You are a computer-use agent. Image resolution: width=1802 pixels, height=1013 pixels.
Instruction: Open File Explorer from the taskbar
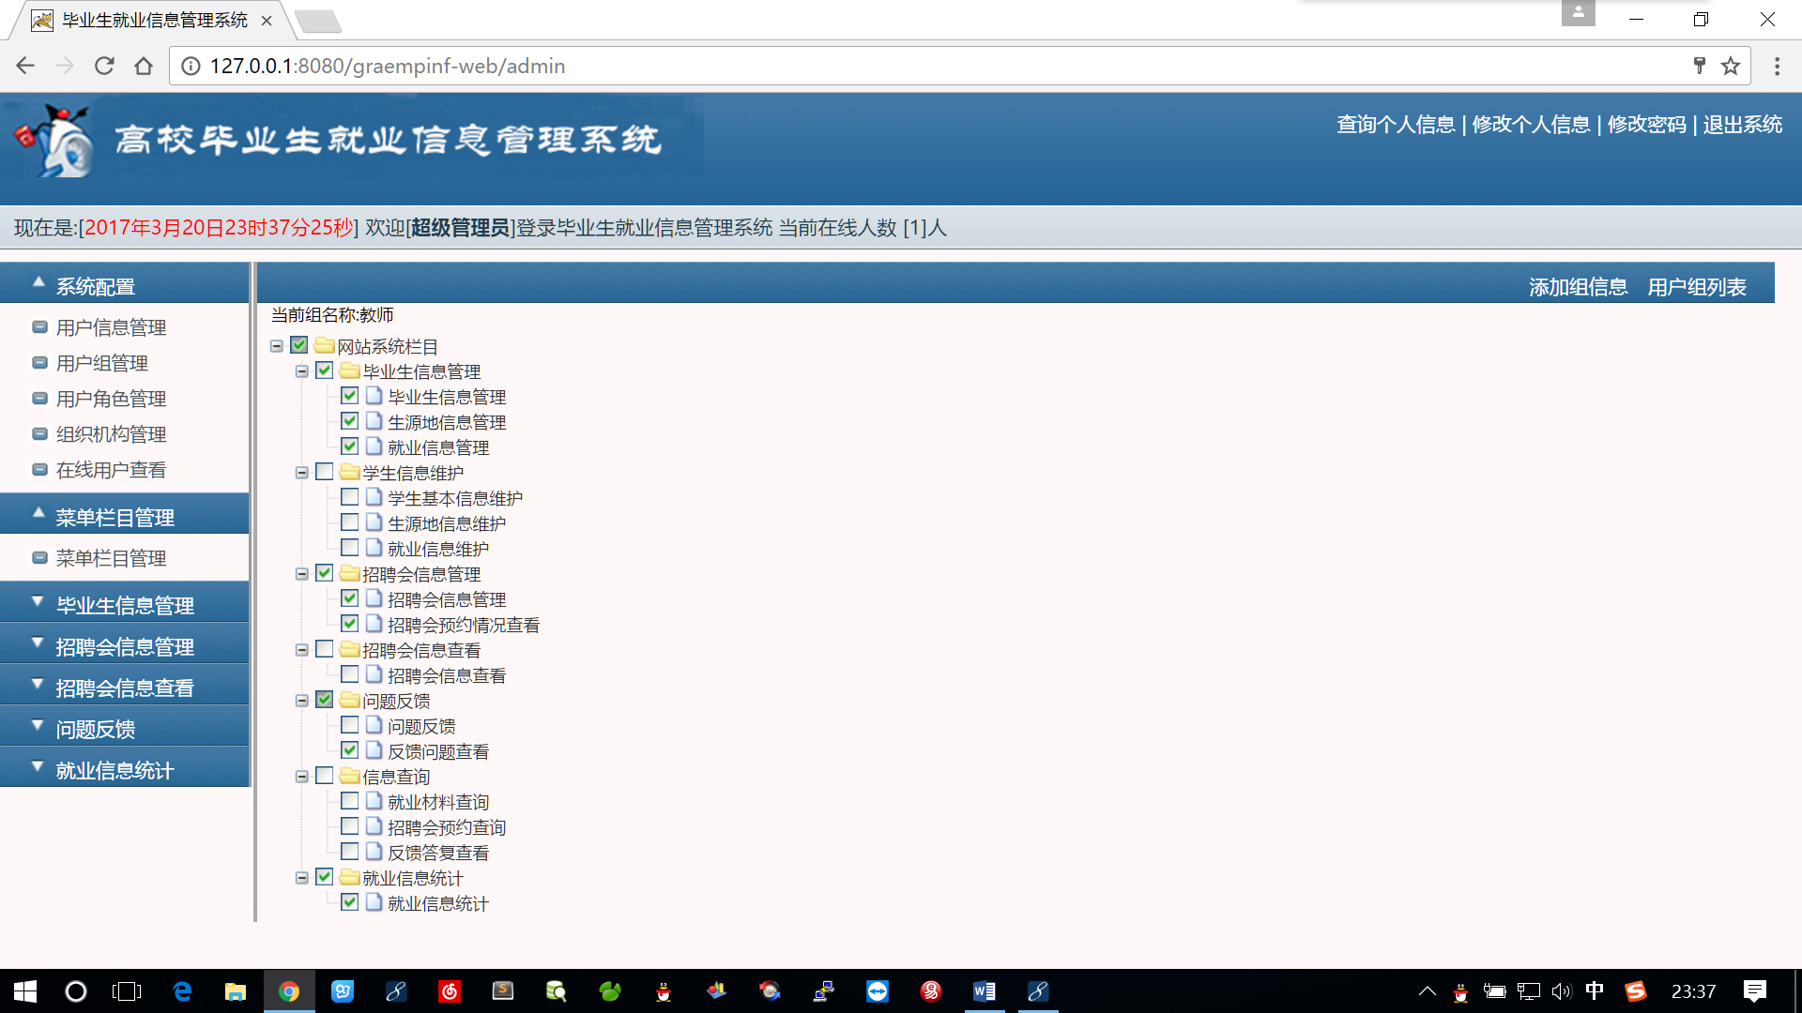pos(235,991)
